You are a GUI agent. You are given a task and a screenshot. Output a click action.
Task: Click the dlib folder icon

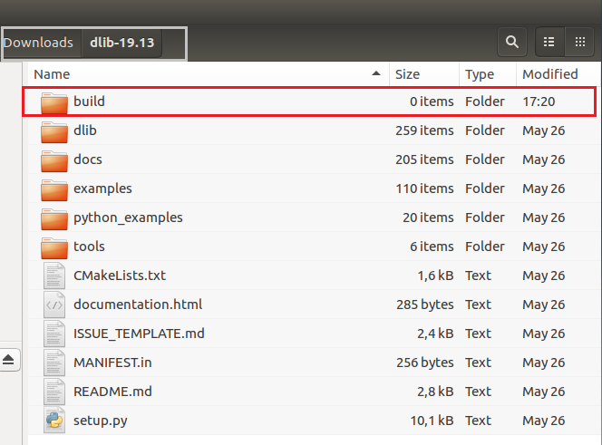(x=54, y=131)
